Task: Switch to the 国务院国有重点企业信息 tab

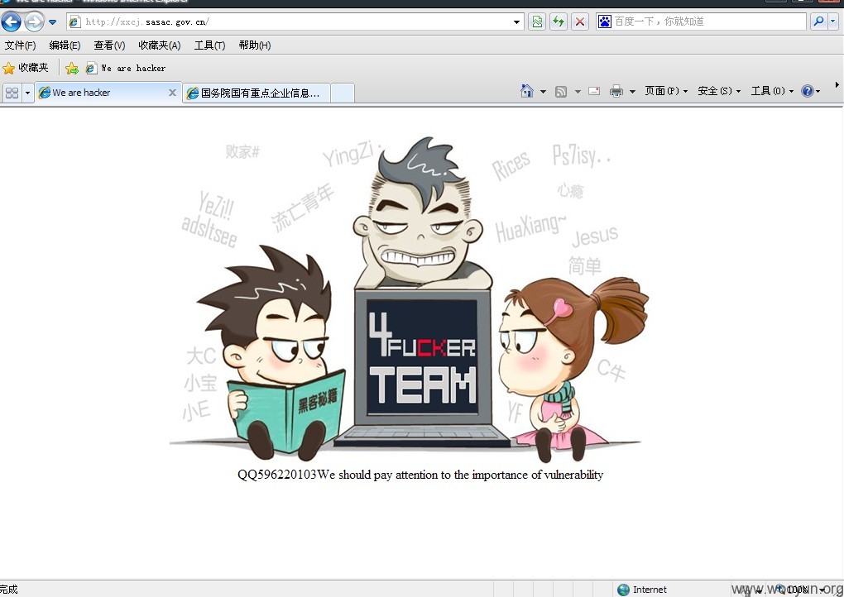Action: [x=257, y=93]
